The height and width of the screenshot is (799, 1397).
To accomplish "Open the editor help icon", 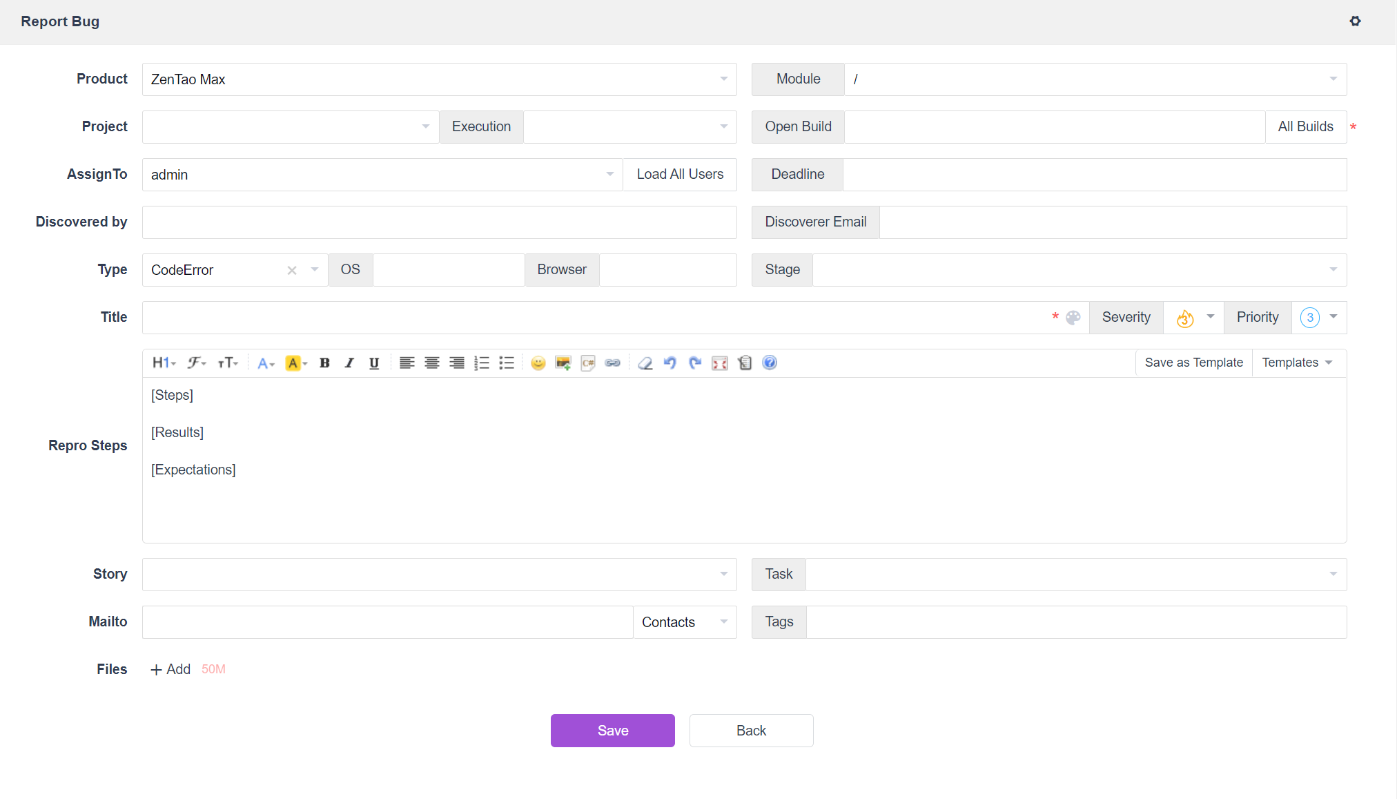I will (770, 363).
